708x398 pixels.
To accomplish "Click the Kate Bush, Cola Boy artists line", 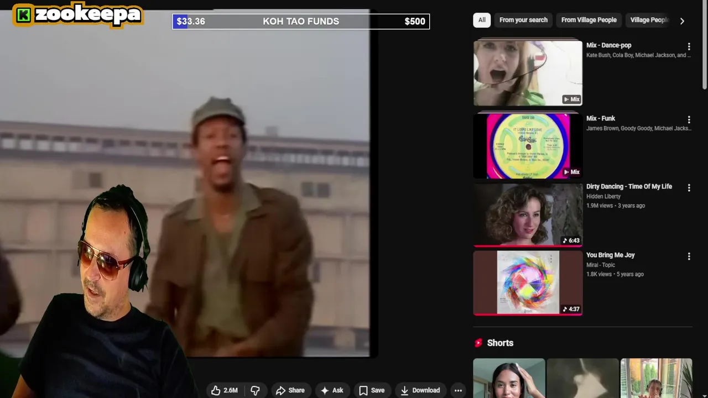I will pyautogui.click(x=638, y=55).
